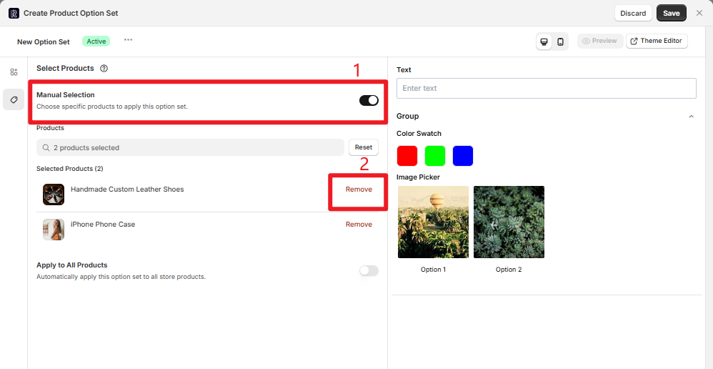Image resolution: width=713 pixels, height=369 pixels.
Task: Collapse the Group section chevron
Action: 691,117
